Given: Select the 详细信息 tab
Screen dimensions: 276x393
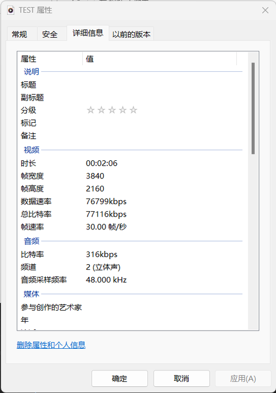Looking at the screenshot, I should pos(88,33).
